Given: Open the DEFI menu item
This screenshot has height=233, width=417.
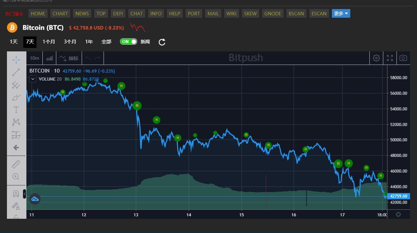Looking at the screenshot, I should point(118,14).
